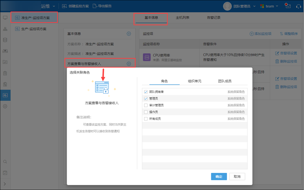Click the database icon in left sidebar

click(x=5, y=40)
